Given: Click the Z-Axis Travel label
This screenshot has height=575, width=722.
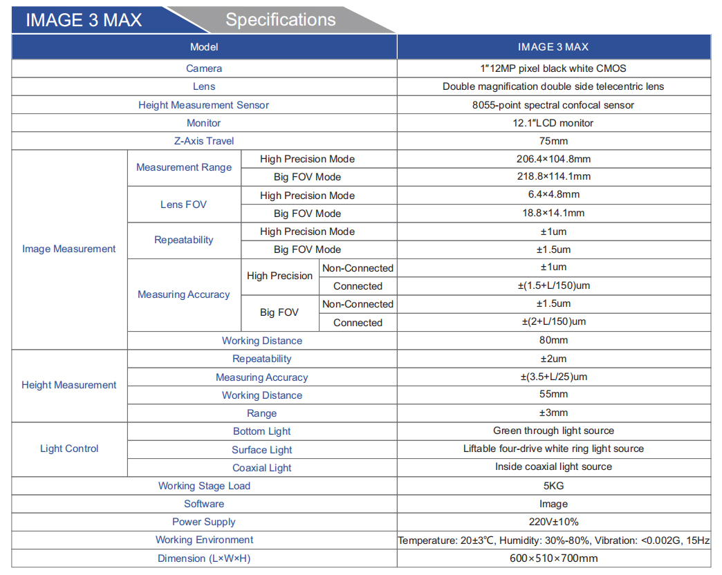Looking at the screenshot, I should pos(204,141).
